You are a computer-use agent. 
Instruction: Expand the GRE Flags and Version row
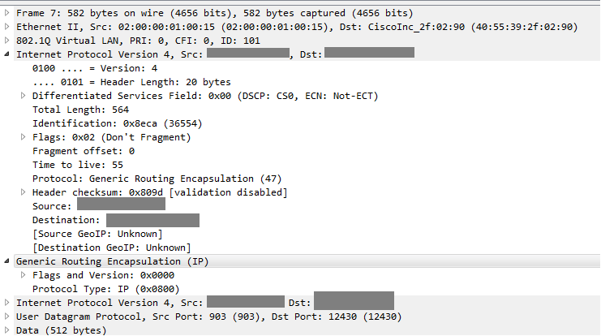23,275
